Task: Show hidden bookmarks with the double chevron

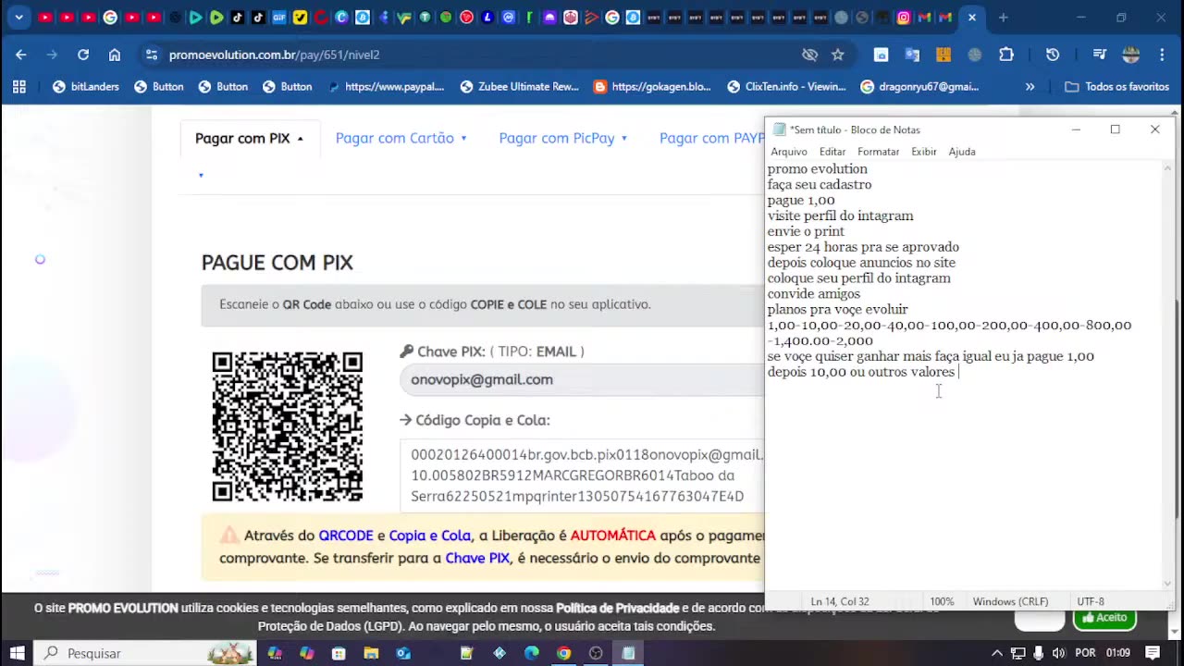Action: (1030, 87)
